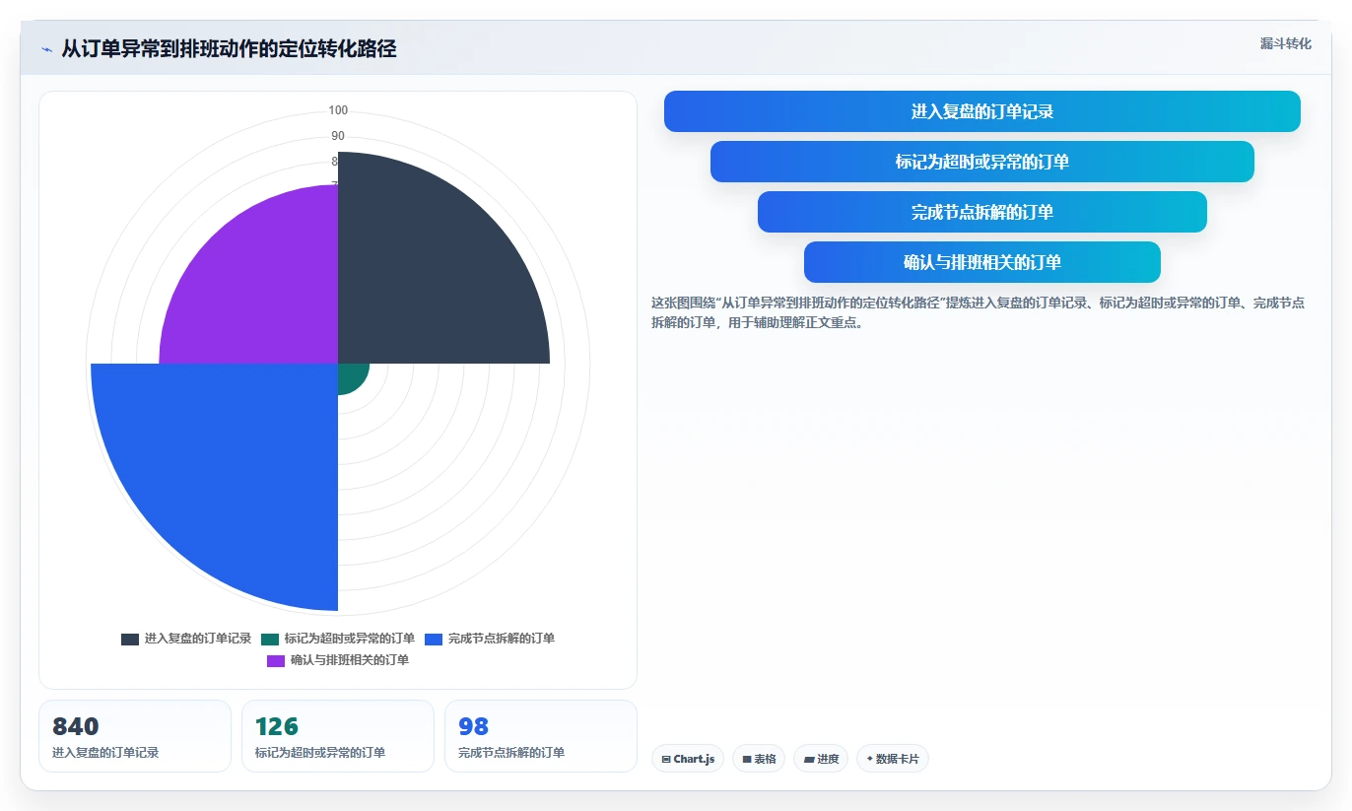Screen dimensions: 1352x811
Task: Click the 确认与排班相关的订单 funnel bar
Action: 982,262
